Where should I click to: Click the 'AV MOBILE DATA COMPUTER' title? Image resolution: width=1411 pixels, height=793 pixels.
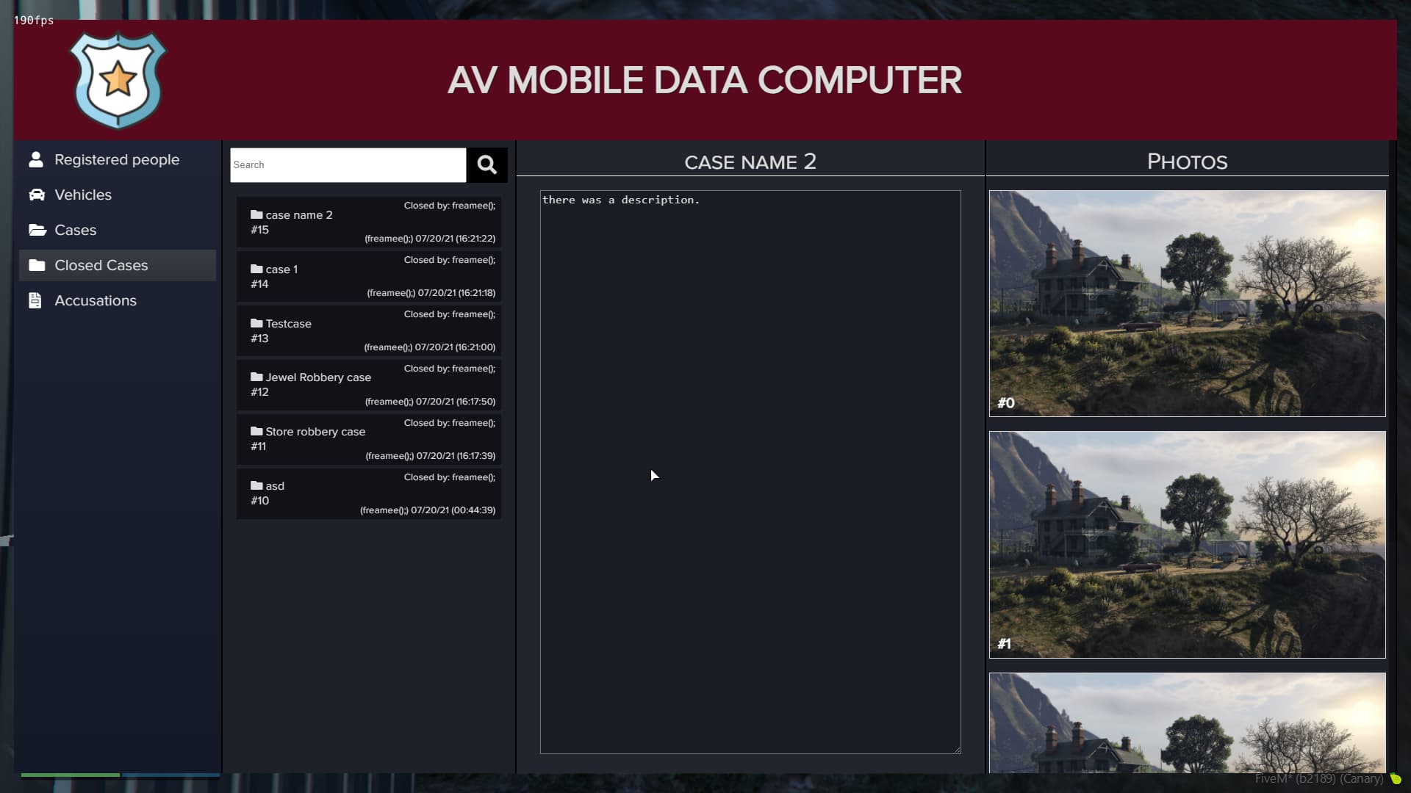coord(705,80)
